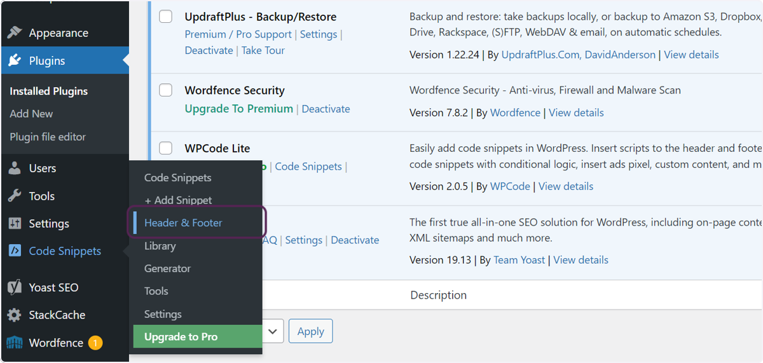
Task: View details for WPCode Lite
Action: (x=566, y=186)
